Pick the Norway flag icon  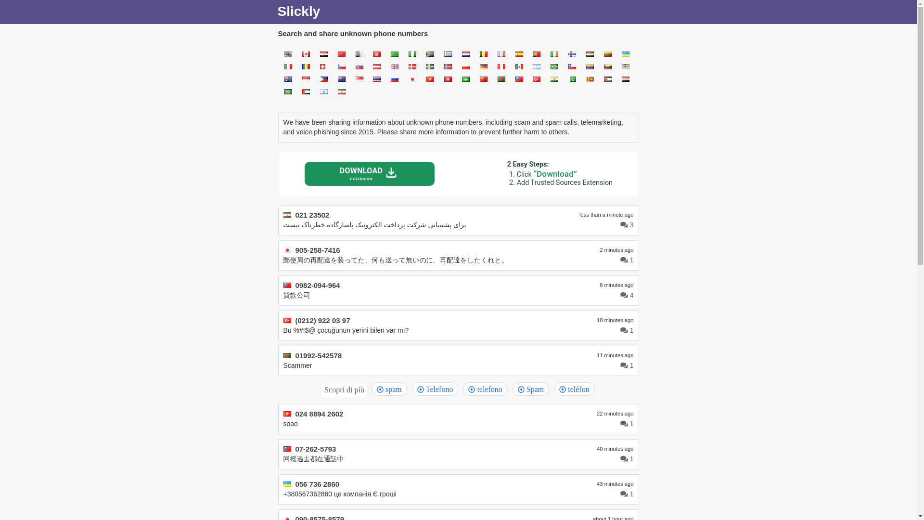tap(448, 66)
